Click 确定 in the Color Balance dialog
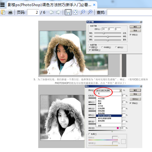 [135, 27]
